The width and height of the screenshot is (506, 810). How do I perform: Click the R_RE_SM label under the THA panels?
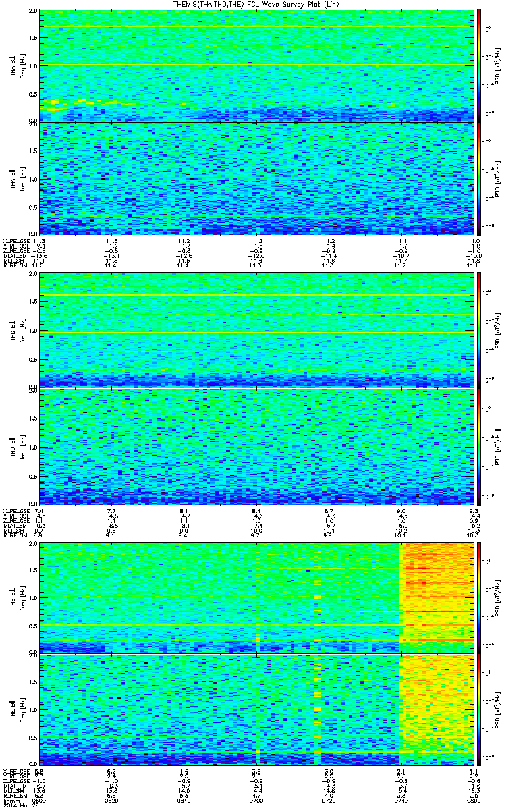[x=14, y=267]
